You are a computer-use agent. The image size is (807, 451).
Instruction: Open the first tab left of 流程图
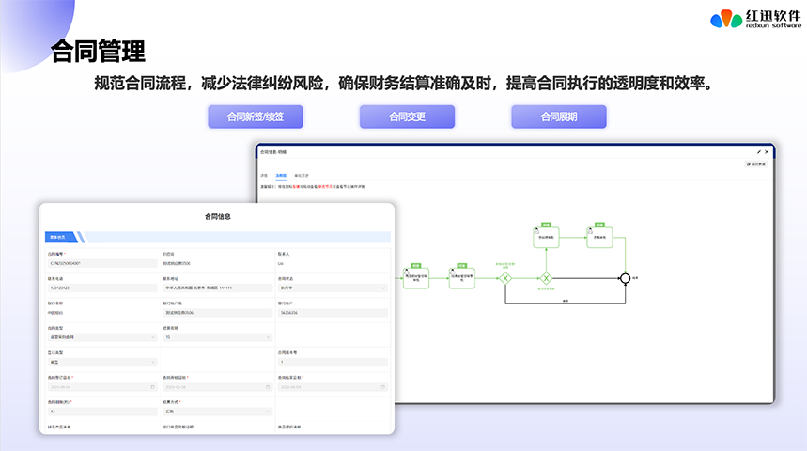264,176
